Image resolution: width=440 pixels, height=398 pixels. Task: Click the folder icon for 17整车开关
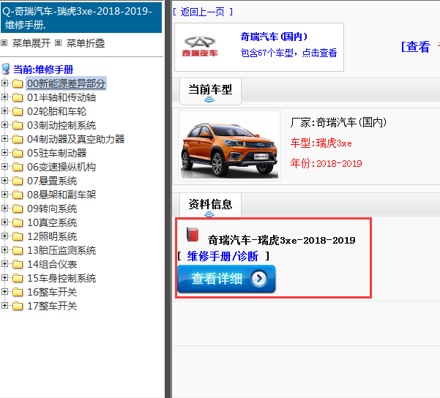pos(18,307)
